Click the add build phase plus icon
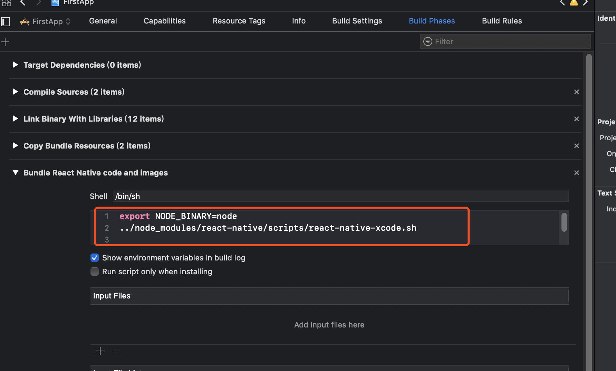This screenshot has height=371, width=616. [5, 42]
